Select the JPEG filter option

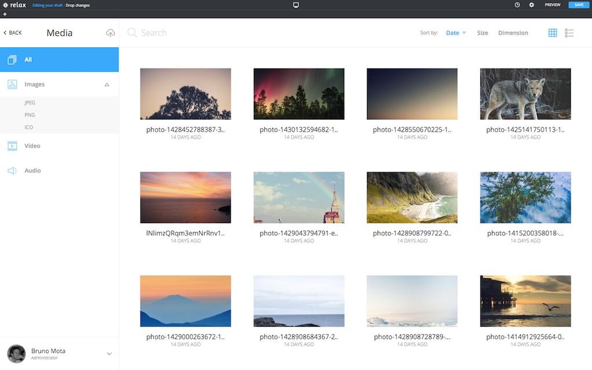(x=29, y=102)
